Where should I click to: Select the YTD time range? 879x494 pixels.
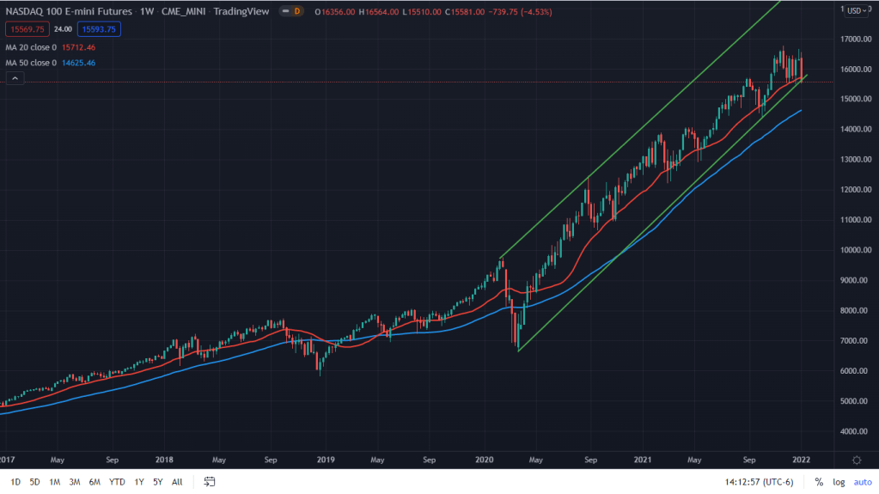[x=117, y=482]
